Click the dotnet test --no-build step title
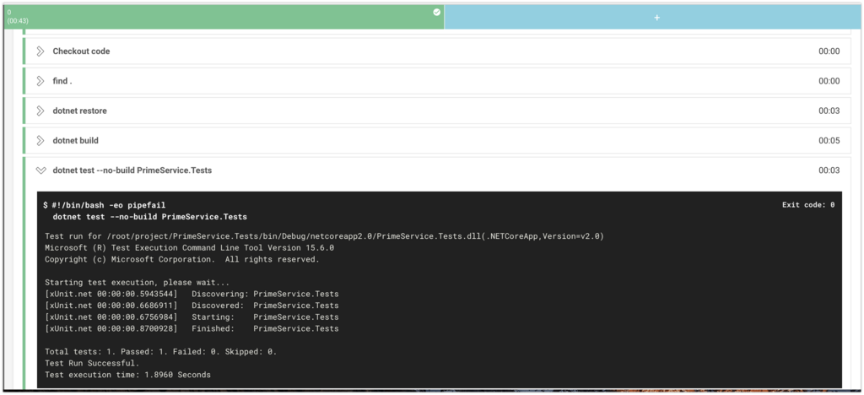This screenshot has width=864, height=395. (132, 170)
